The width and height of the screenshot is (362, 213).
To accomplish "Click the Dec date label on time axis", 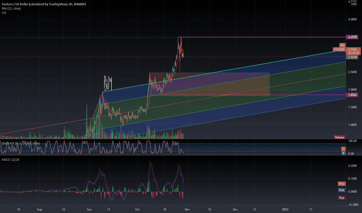I will 235,210.
